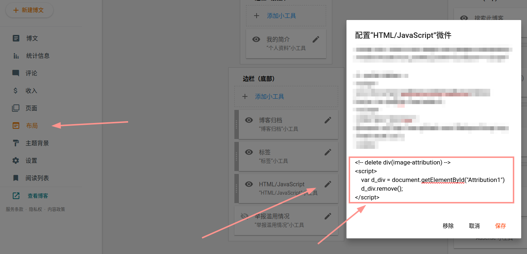Click the comments speech bubble icon

click(16, 73)
